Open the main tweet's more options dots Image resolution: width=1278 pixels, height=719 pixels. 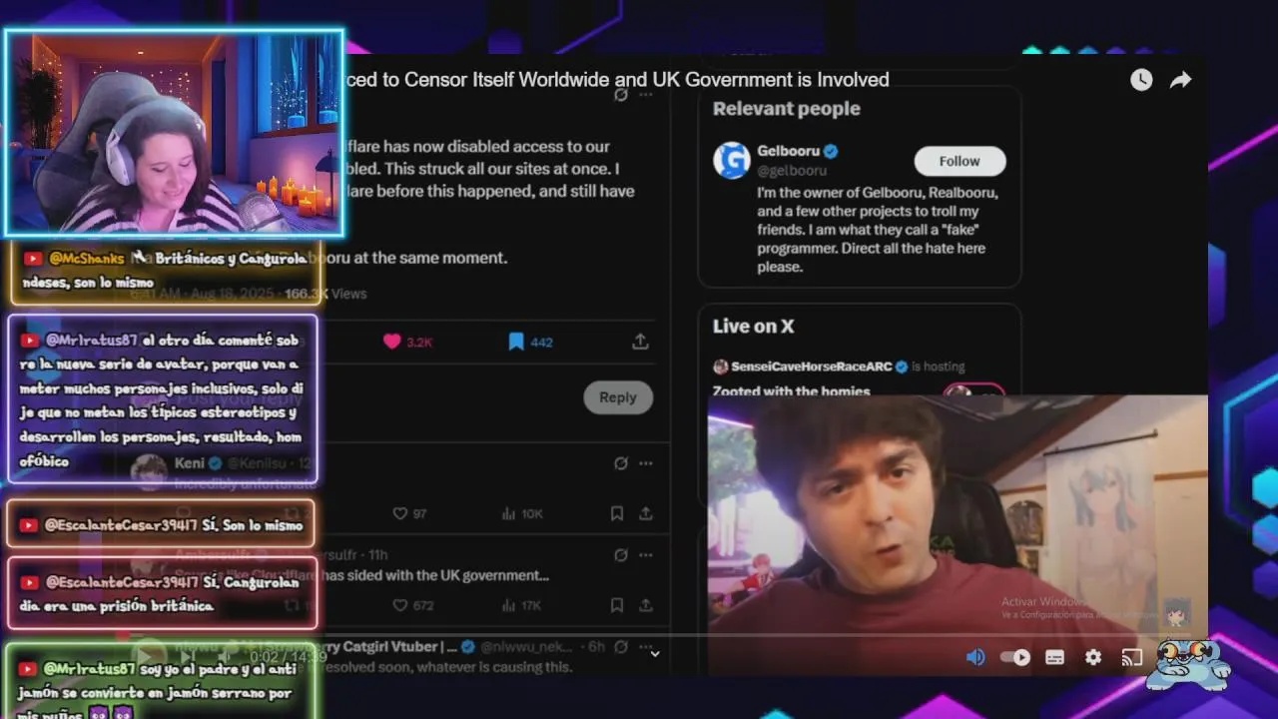click(646, 95)
